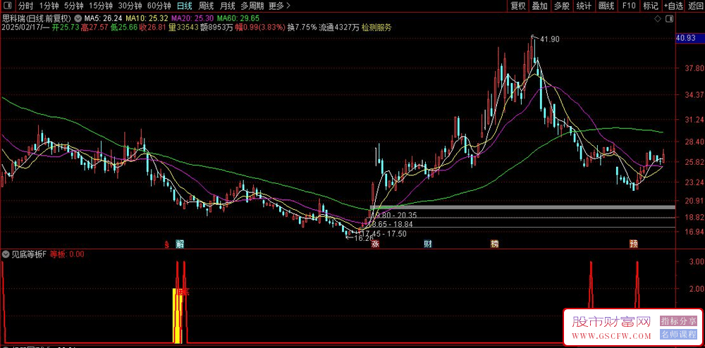Click the 等板: 0.00 indicator value
This screenshot has height=348, width=705.
(66, 254)
